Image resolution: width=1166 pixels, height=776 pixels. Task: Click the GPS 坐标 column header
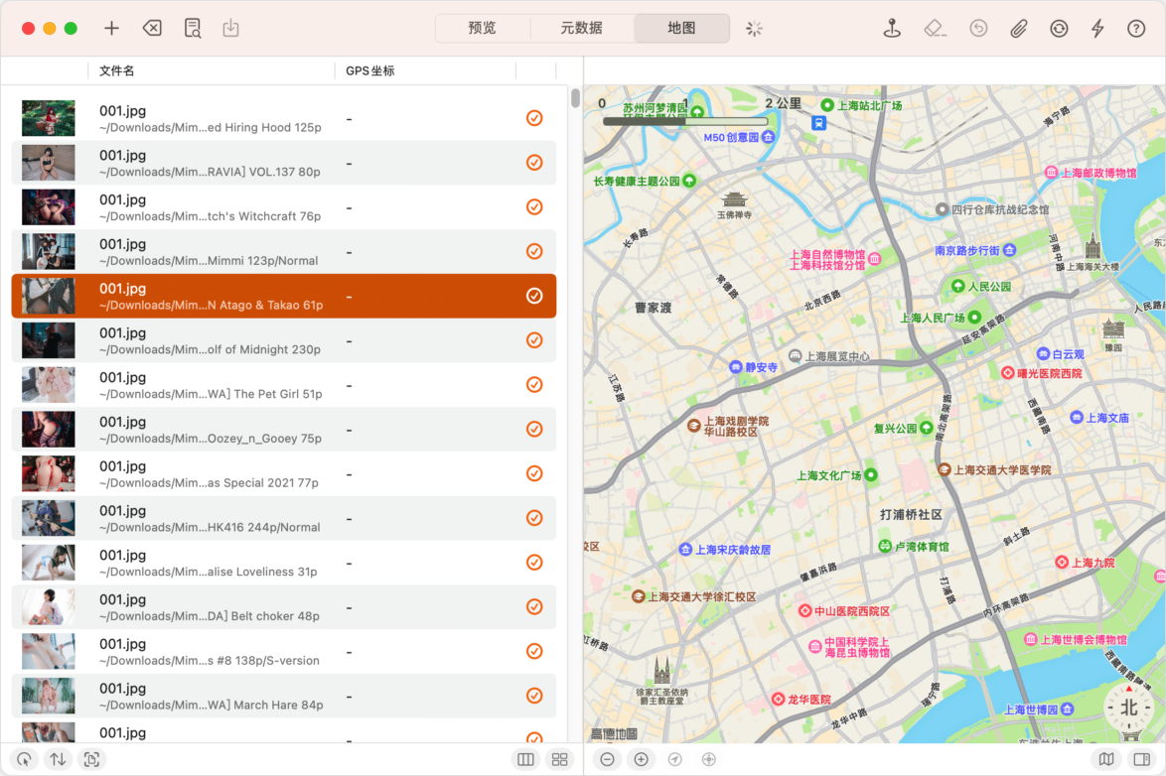(370, 70)
